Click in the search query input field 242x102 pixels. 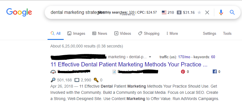coord(76,12)
